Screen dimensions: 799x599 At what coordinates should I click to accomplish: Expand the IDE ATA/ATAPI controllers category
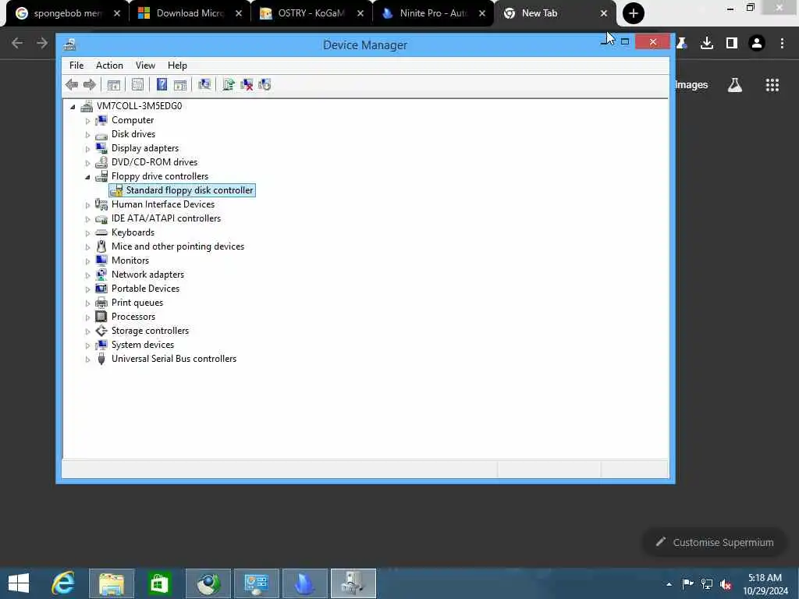[87, 219]
